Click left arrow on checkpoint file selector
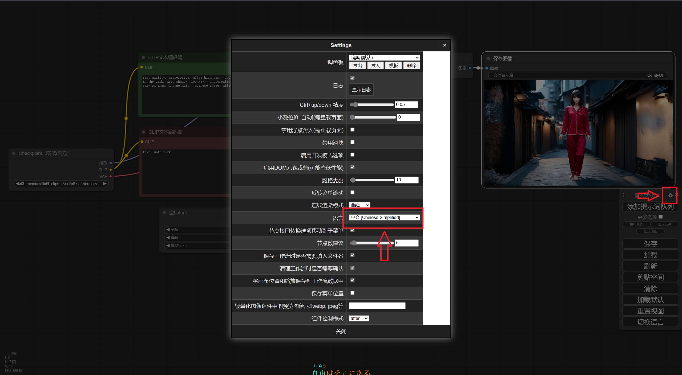The image size is (682, 375). (x=17, y=184)
